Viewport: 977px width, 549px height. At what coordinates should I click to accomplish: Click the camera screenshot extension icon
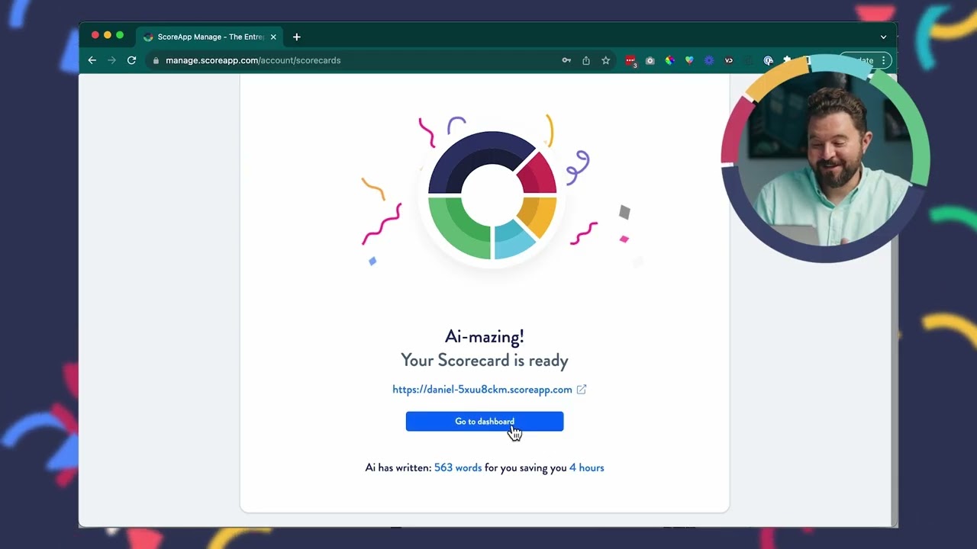650,60
